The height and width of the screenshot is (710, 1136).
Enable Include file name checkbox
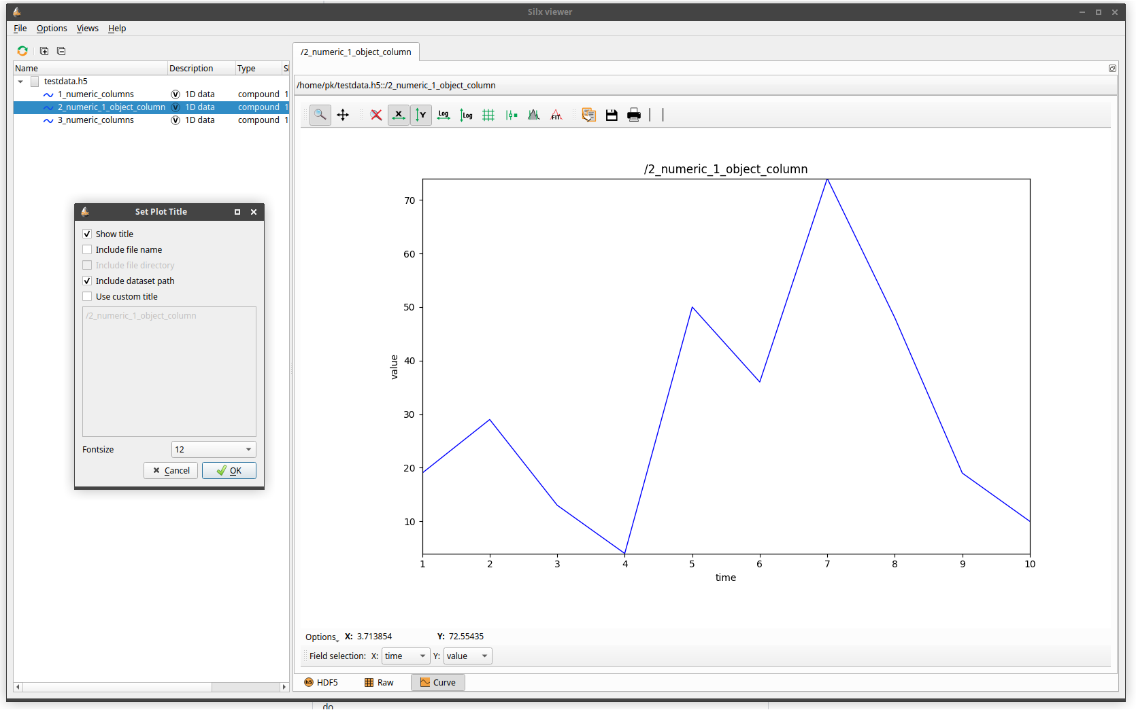(87, 249)
